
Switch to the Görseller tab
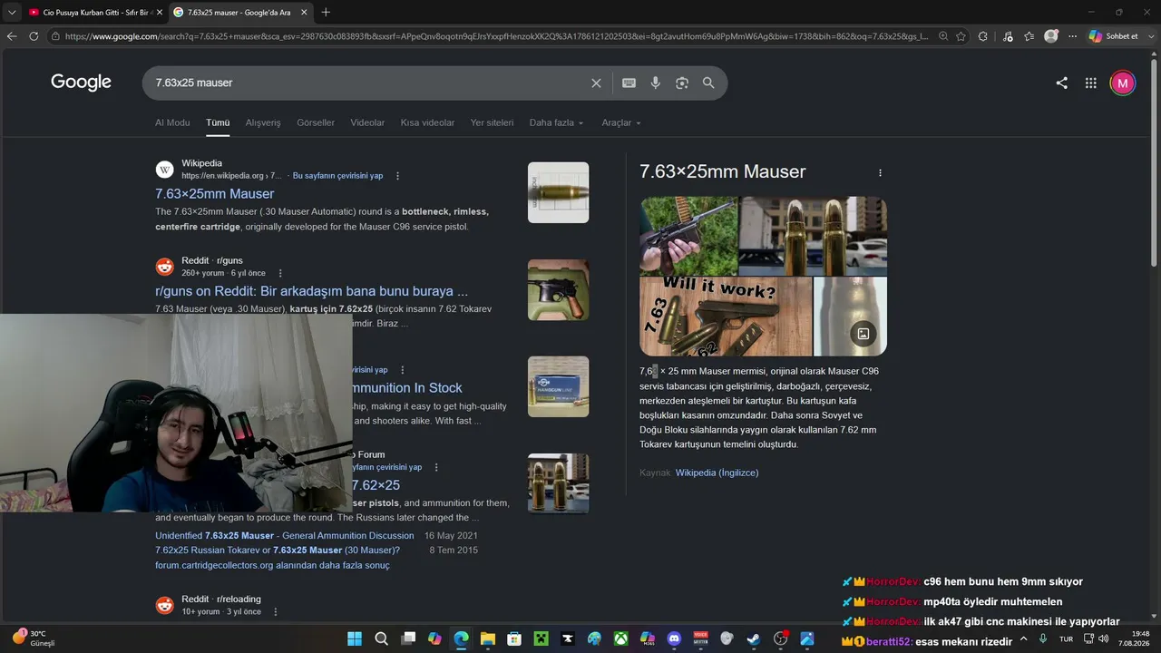(316, 122)
